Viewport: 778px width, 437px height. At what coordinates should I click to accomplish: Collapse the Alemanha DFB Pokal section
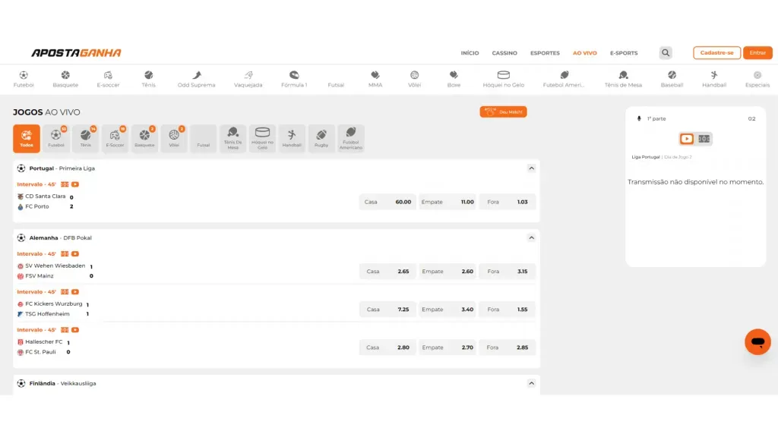(x=531, y=238)
